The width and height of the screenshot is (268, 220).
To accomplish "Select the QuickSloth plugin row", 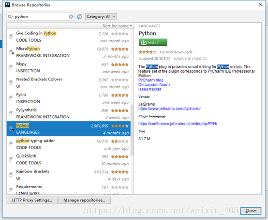I will pos(69,159).
